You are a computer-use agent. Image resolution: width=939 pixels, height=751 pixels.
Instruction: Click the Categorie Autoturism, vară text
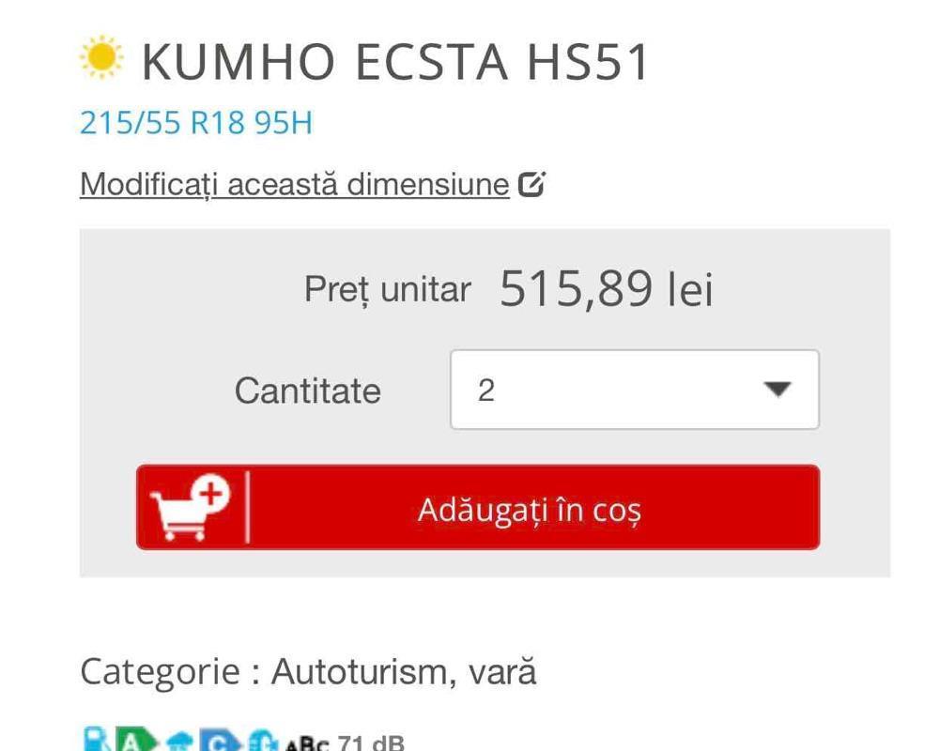click(308, 671)
